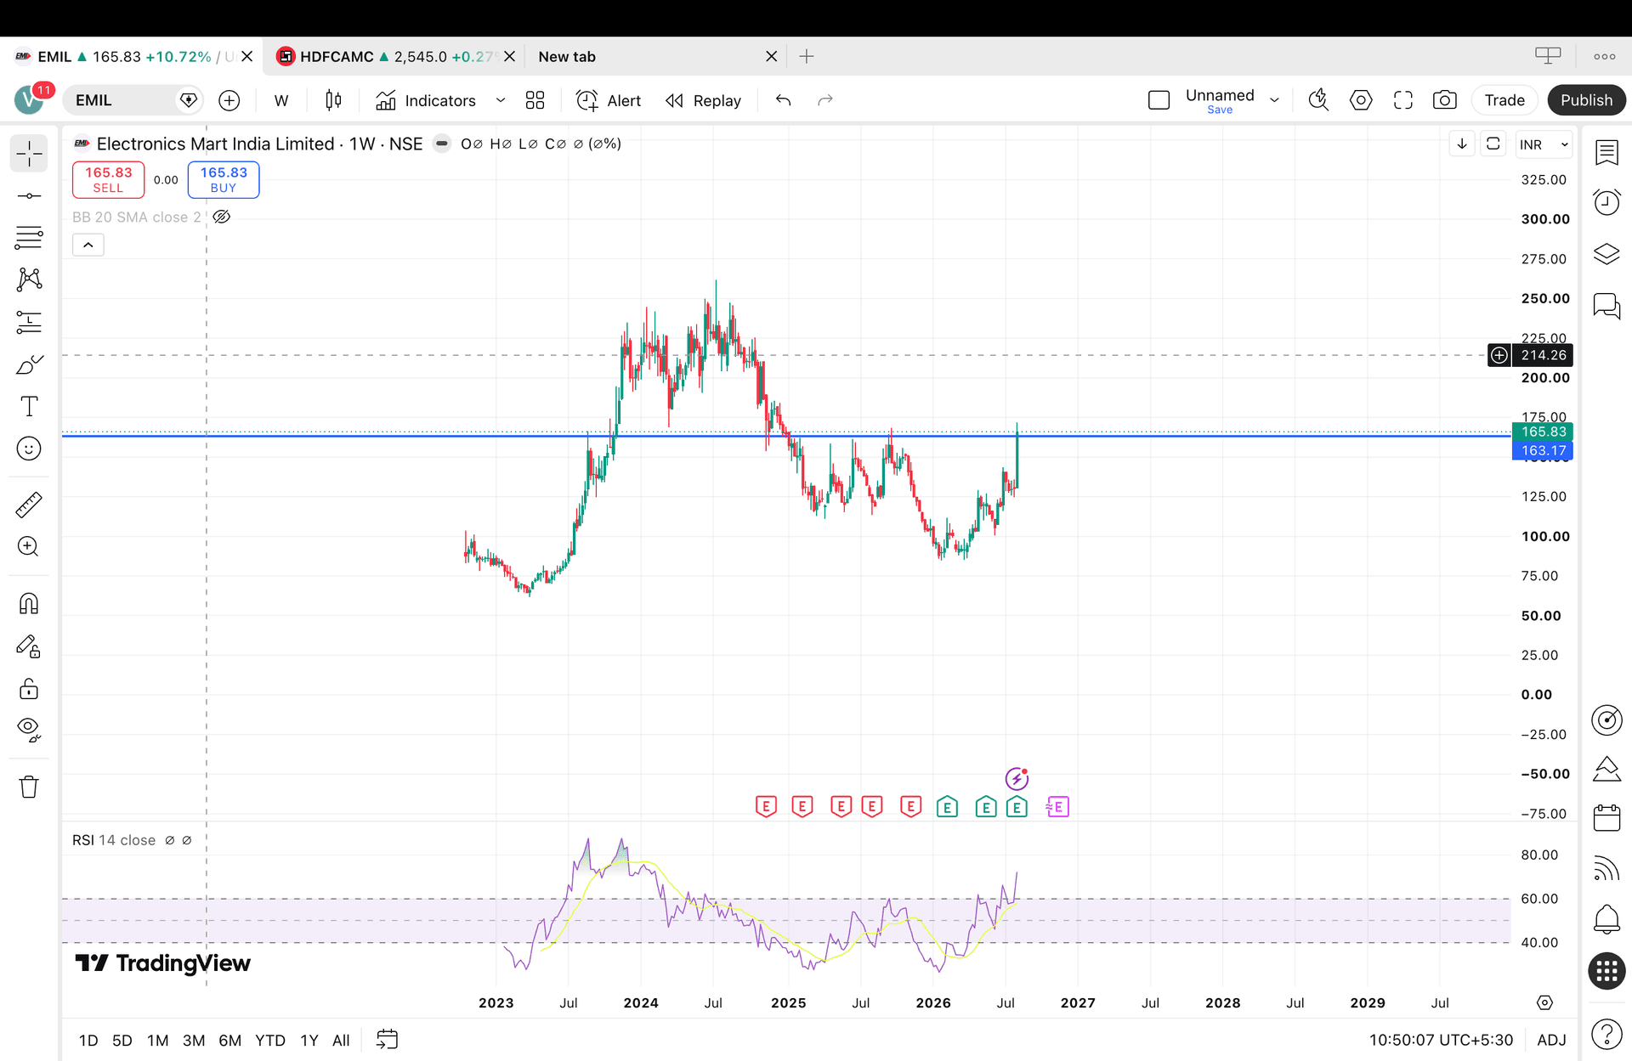Open time axis settings gear

[1544, 1003]
